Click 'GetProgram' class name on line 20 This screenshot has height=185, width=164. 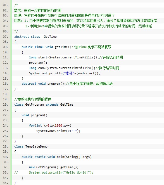[x=34, y=105]
